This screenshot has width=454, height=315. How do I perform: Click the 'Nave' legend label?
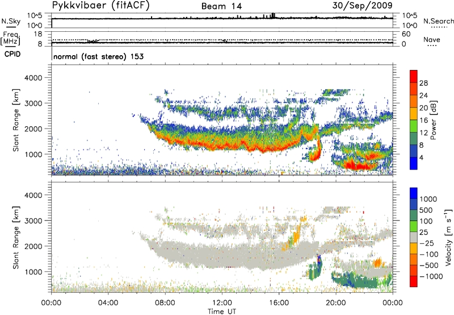click(432, 39)
